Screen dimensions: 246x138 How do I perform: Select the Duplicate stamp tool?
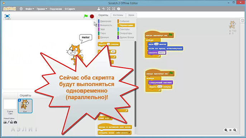(99, 9)
